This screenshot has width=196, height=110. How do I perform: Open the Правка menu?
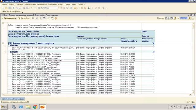pos(12,4)
